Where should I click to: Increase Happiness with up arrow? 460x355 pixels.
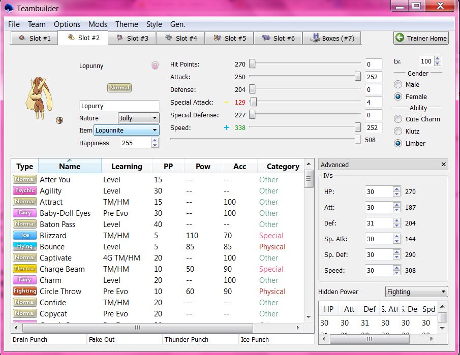point(155,140)
